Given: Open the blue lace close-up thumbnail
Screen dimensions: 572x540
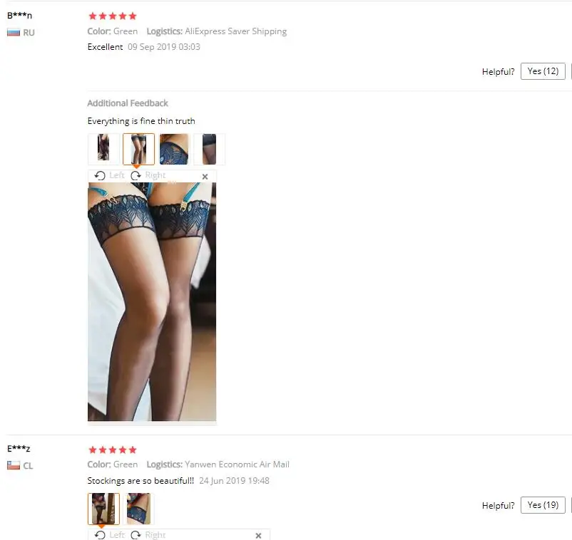Looking at the screenshot, I should pyautogui.click(x=174, y=149).
